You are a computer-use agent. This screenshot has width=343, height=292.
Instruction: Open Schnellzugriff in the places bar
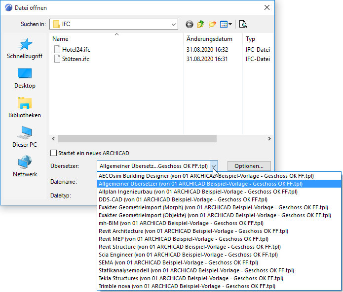coord(25,49)
